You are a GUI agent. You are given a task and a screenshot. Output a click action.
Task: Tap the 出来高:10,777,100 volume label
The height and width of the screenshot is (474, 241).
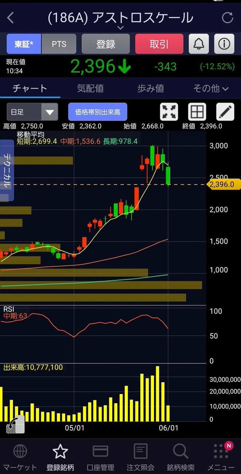coord(33,367)
